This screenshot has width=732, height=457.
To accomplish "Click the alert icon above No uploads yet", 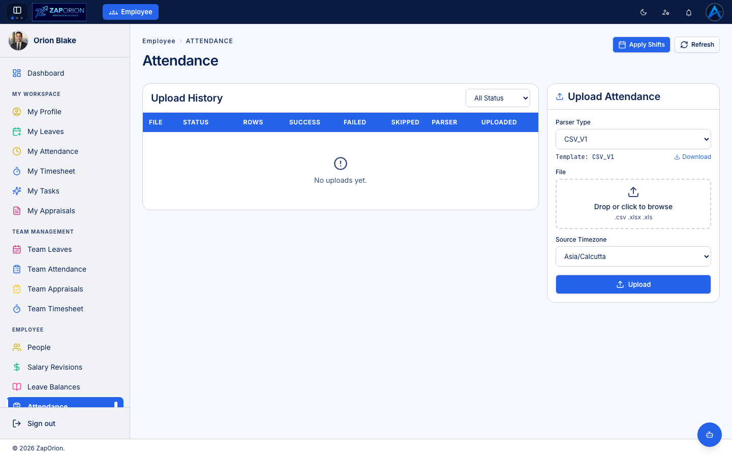I will 341,164.
